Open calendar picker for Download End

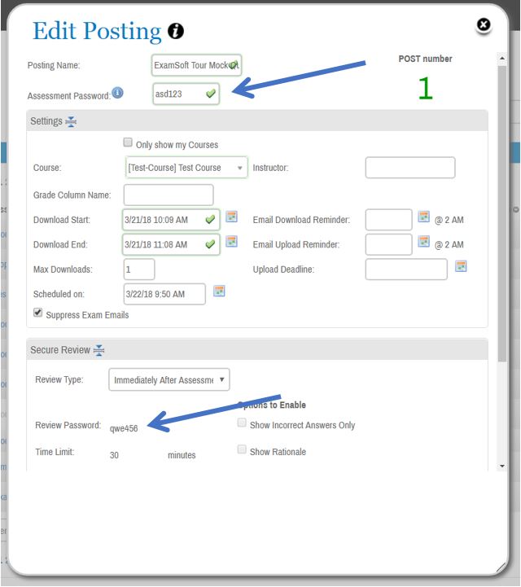pyautogui.click(x=231, y=242)
